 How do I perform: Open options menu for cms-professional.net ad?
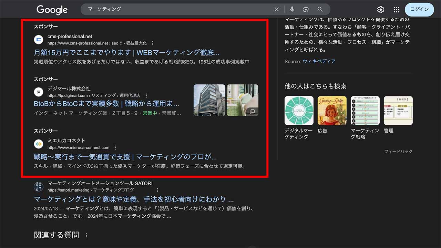(153, 43)
